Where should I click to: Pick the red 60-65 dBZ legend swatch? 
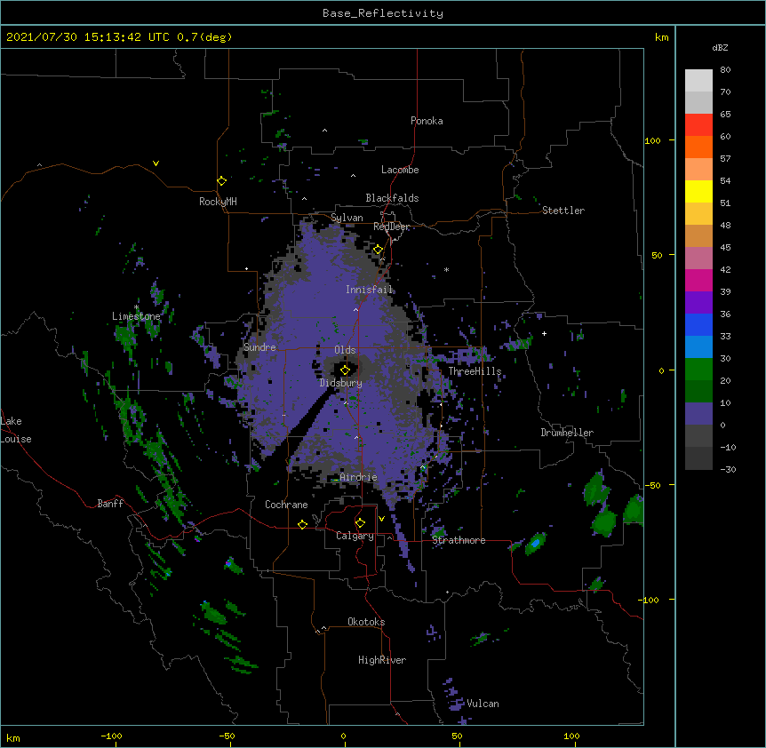point(698,125)
